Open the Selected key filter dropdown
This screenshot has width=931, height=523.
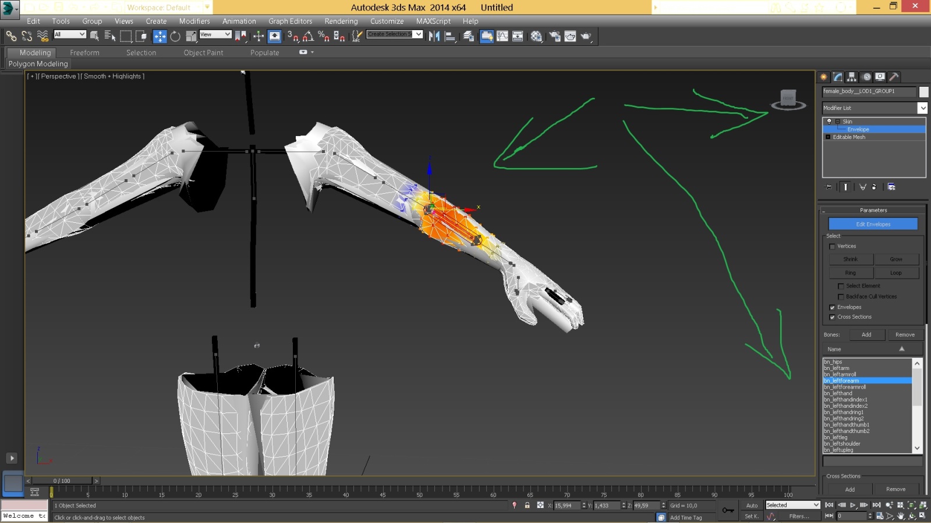793,505
